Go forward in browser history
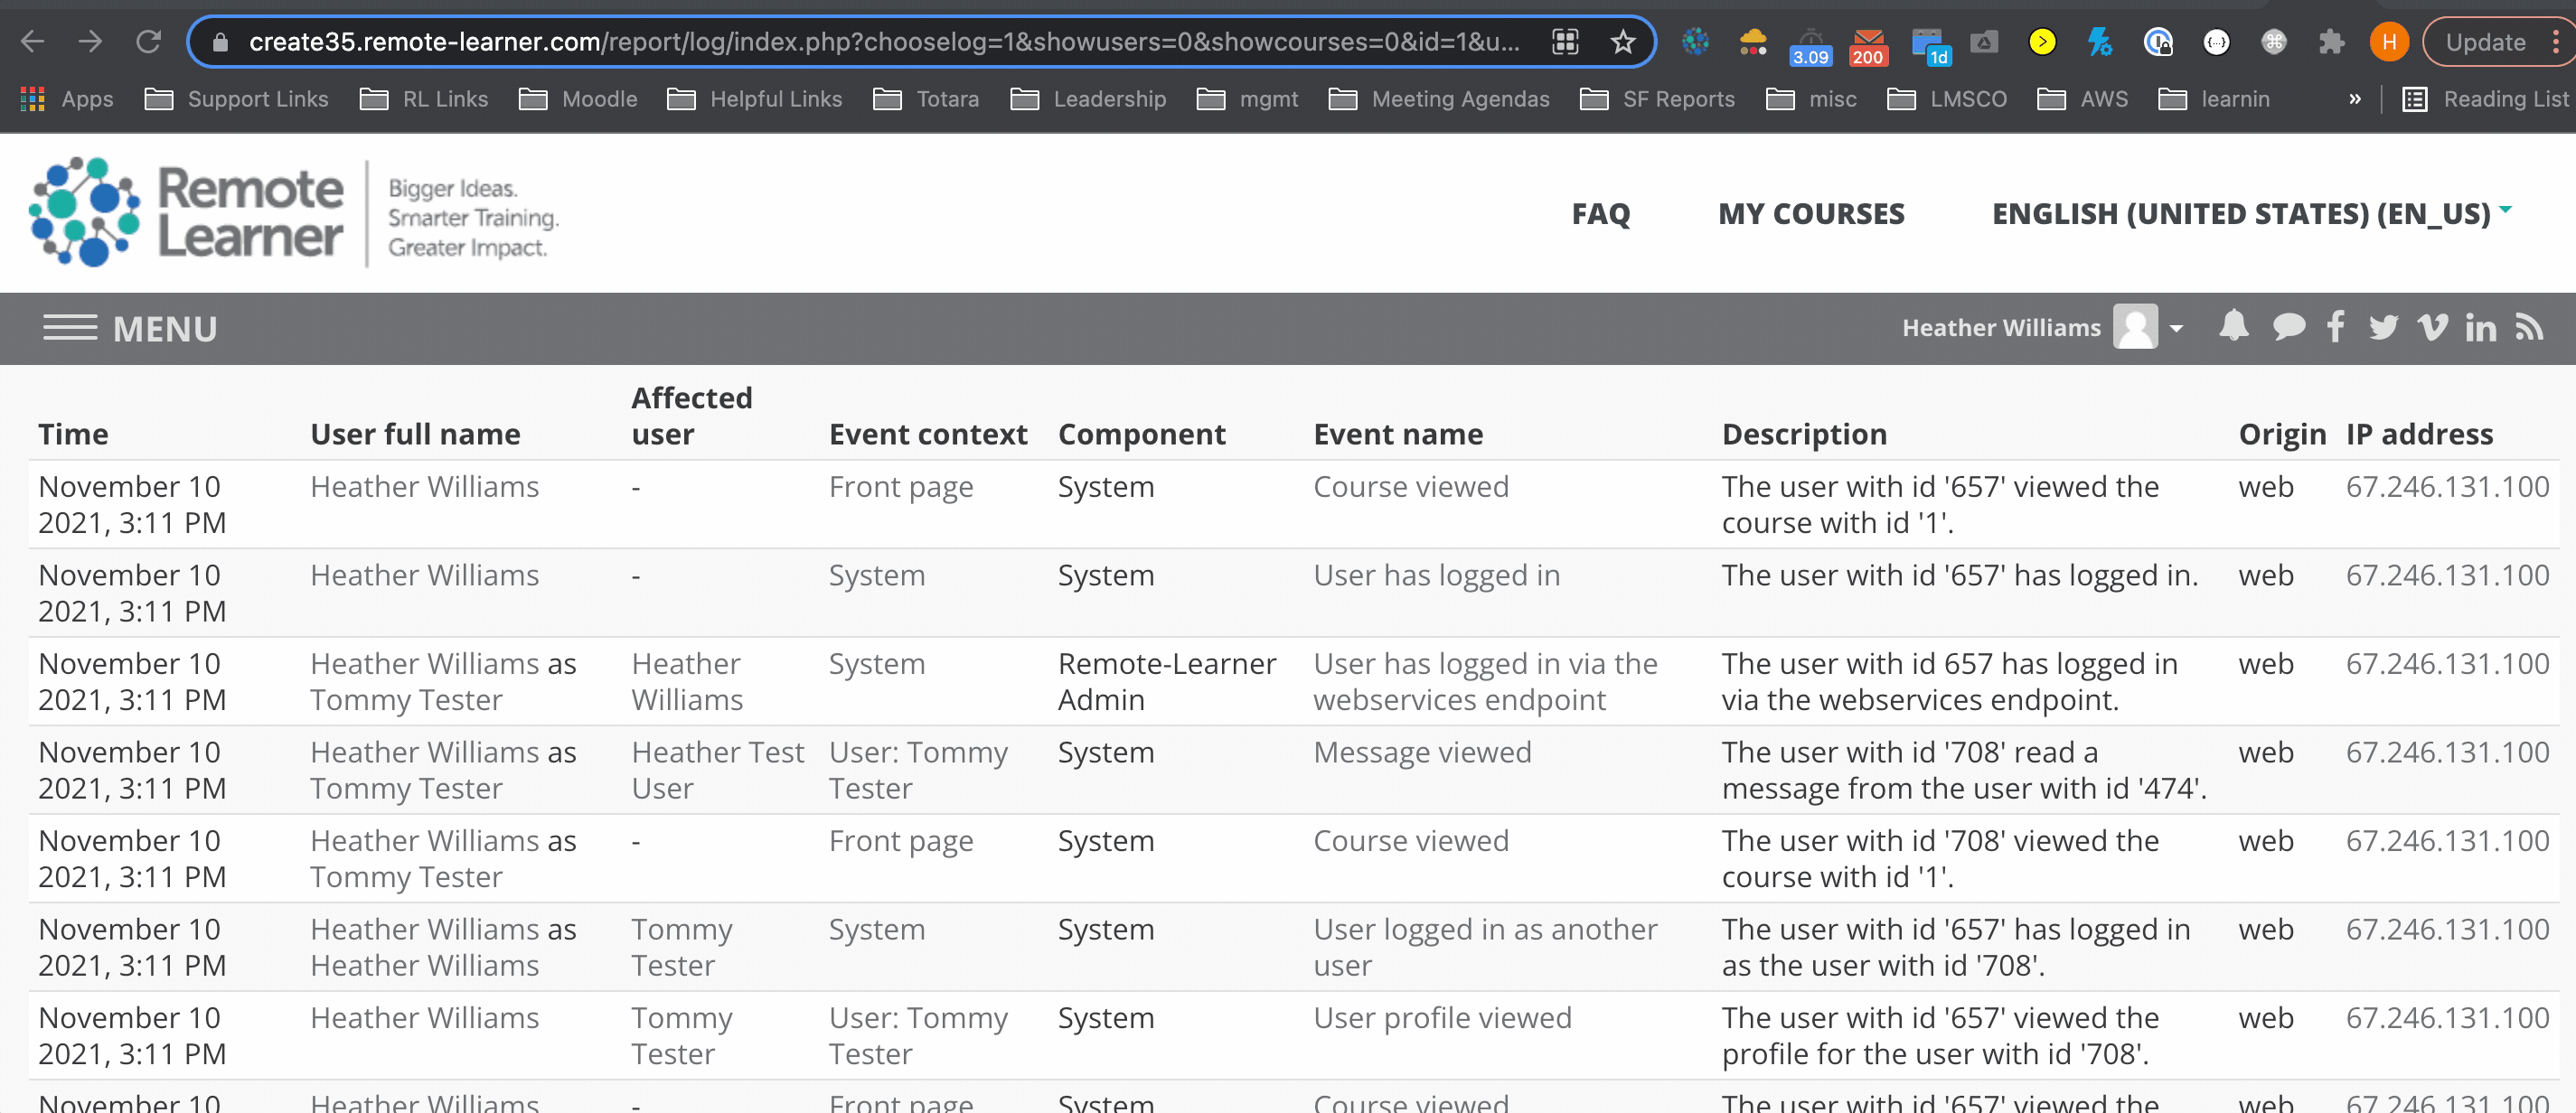 pos(90,42)
